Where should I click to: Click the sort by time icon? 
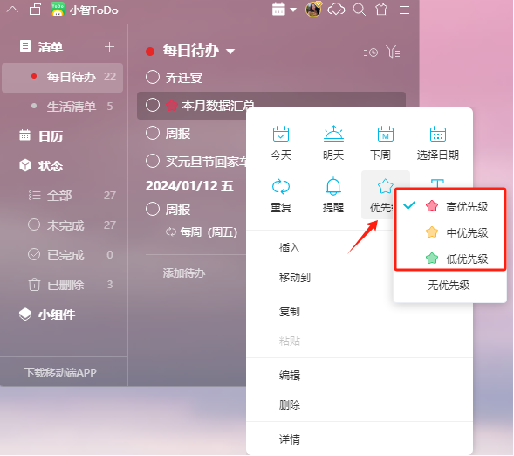371,52
